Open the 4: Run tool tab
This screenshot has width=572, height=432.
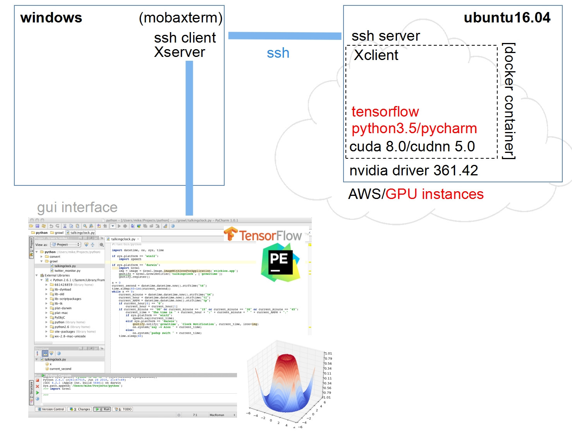tap(102, 409)
